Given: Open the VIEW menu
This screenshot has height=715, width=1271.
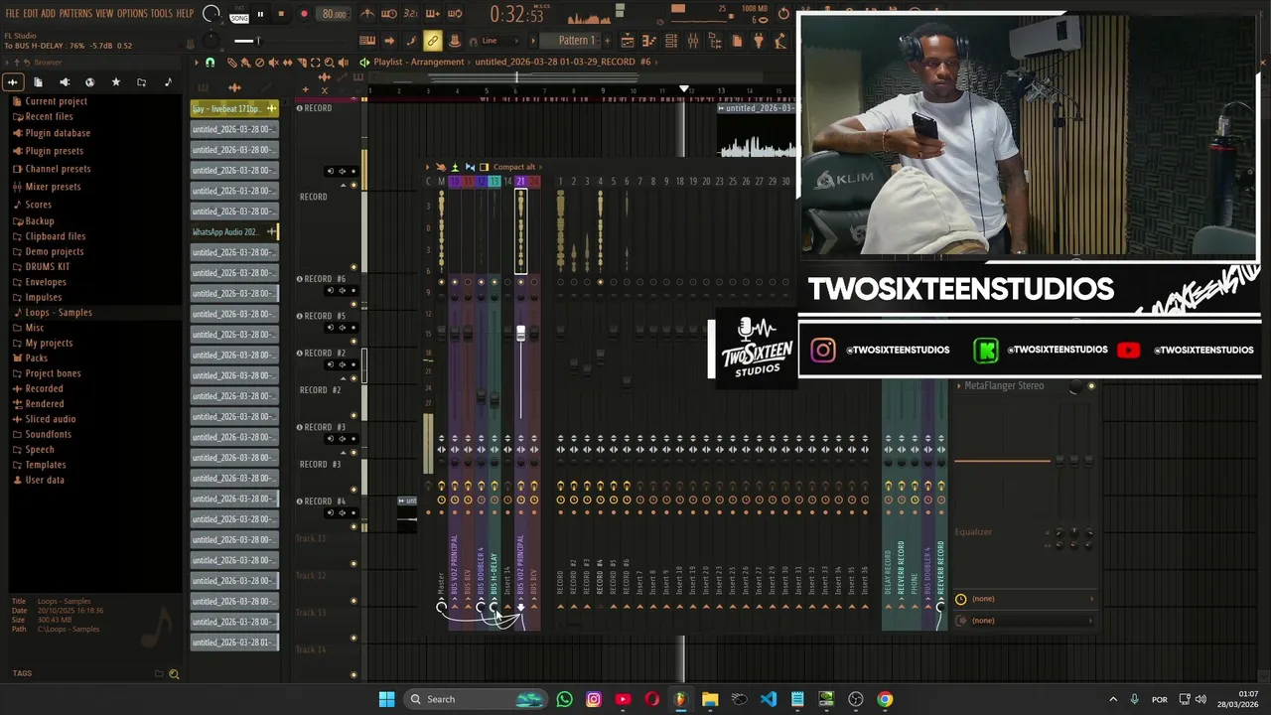Looking at the screenshot, I should [x=104, y=14].
